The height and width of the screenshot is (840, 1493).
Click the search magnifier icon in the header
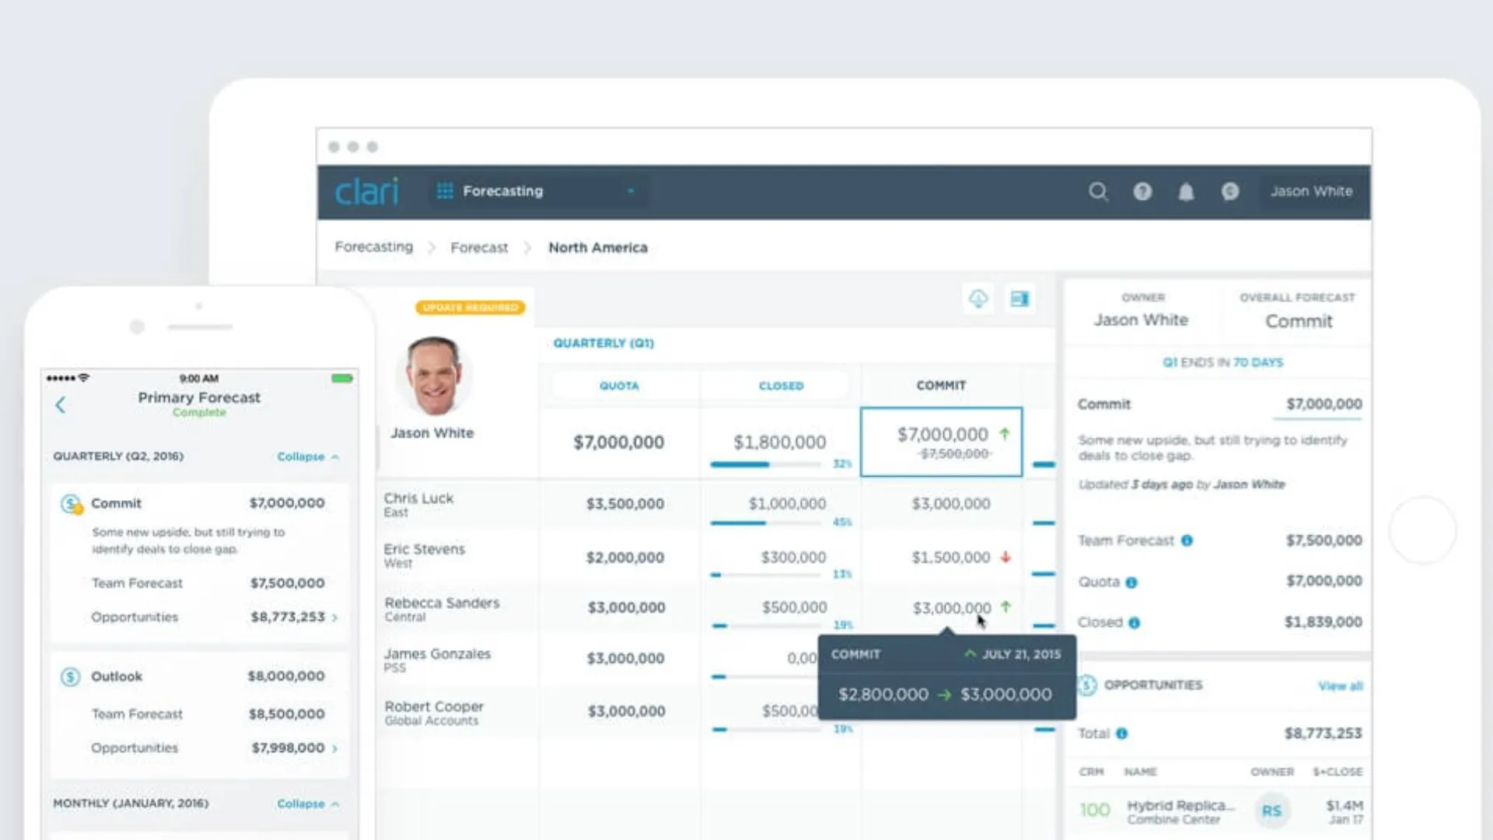click(1097, 191)
